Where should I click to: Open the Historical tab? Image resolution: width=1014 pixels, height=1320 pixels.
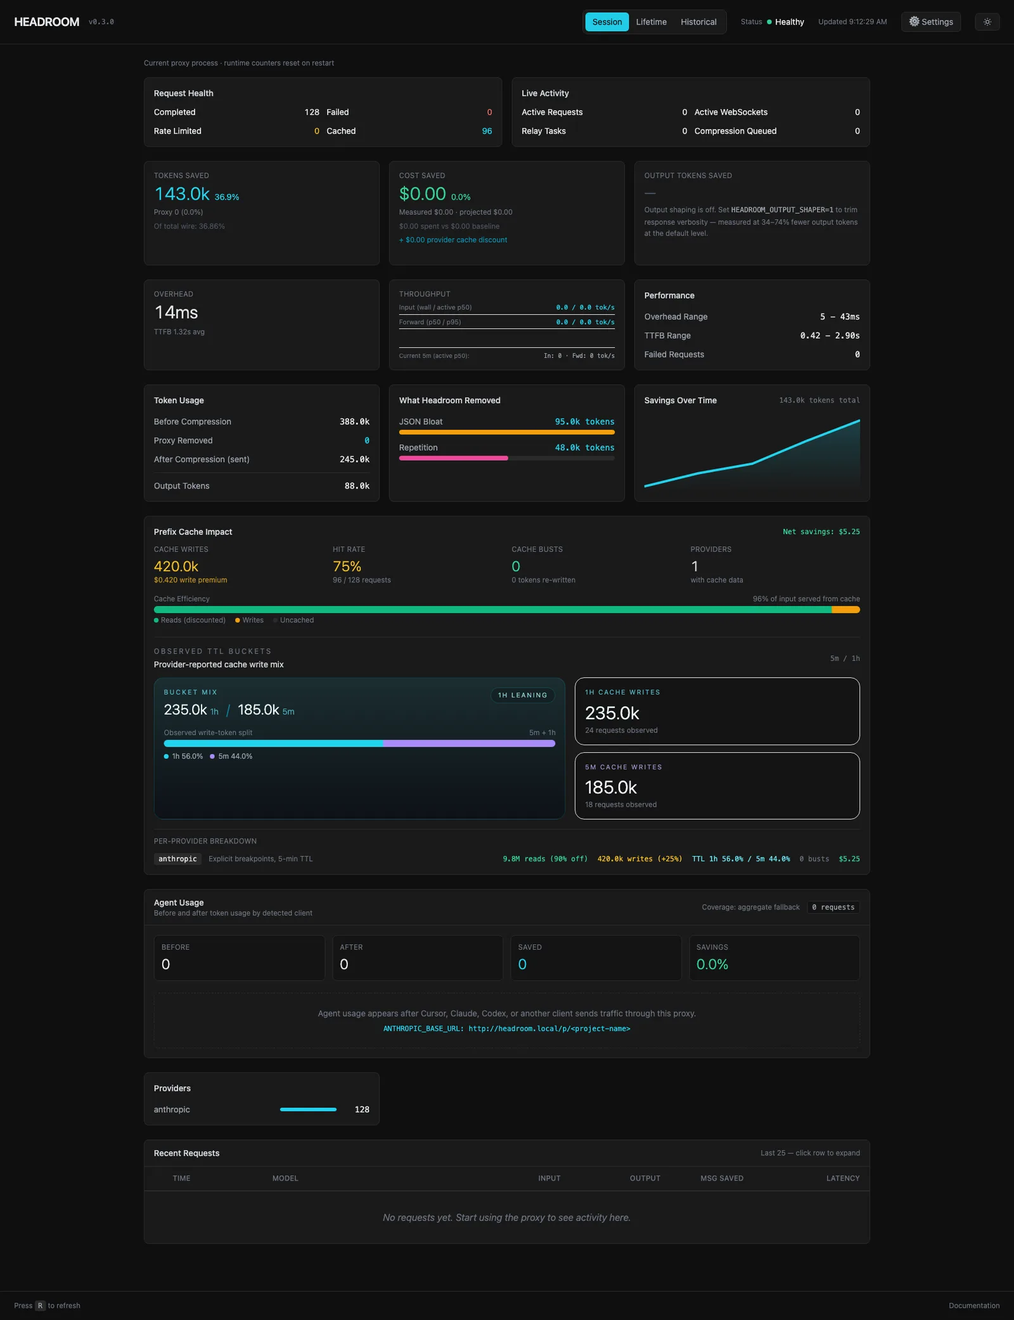coord(698,22)
